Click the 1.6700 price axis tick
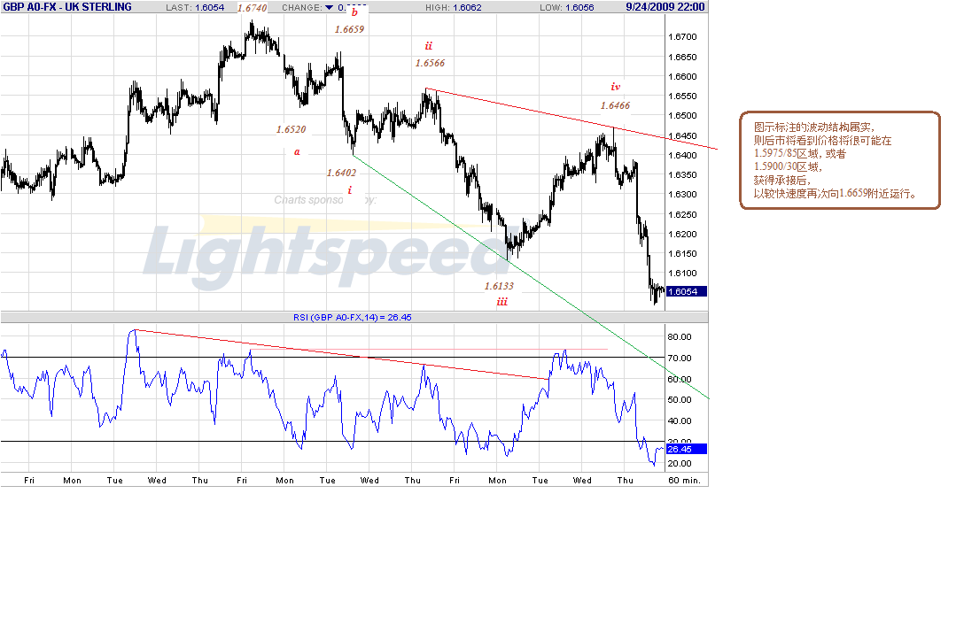 click(682, 37)
